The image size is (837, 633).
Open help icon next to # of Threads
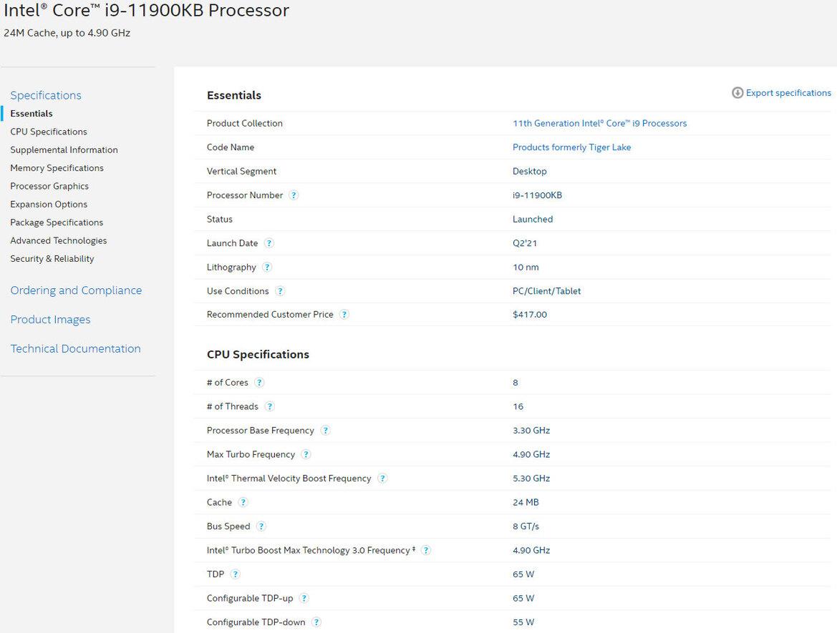[269, 406]
